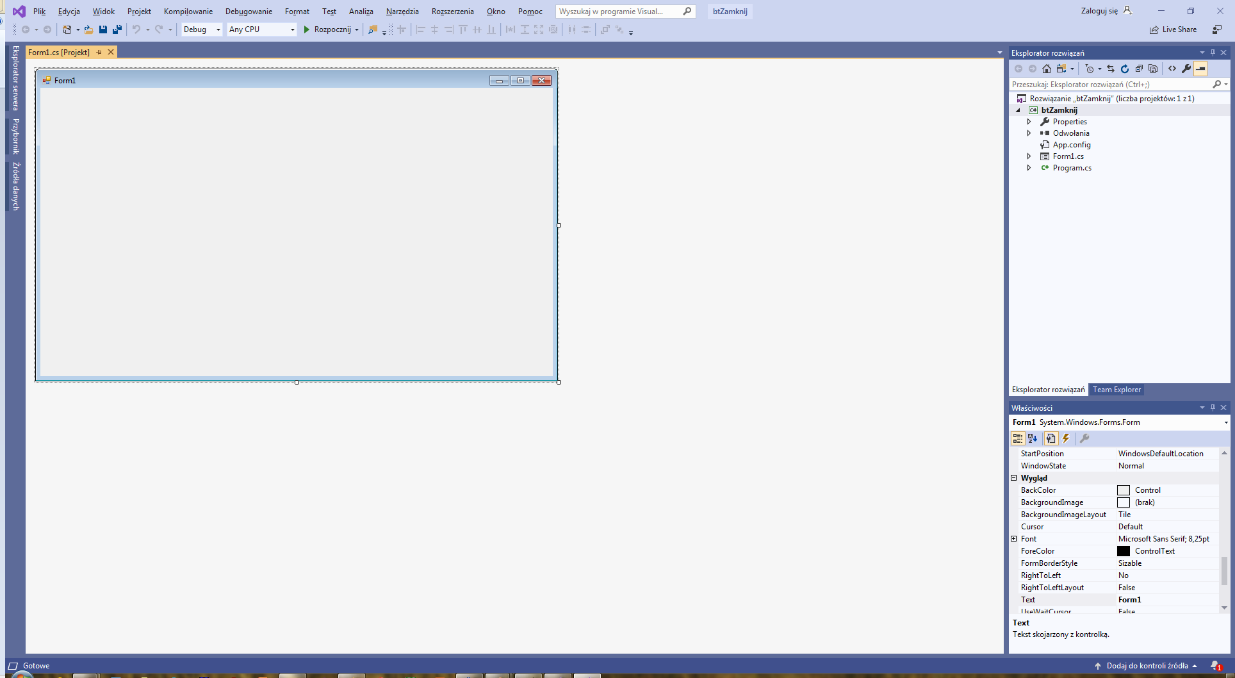
Task: Collapse the btZamknij project node
Action: 1018,110
